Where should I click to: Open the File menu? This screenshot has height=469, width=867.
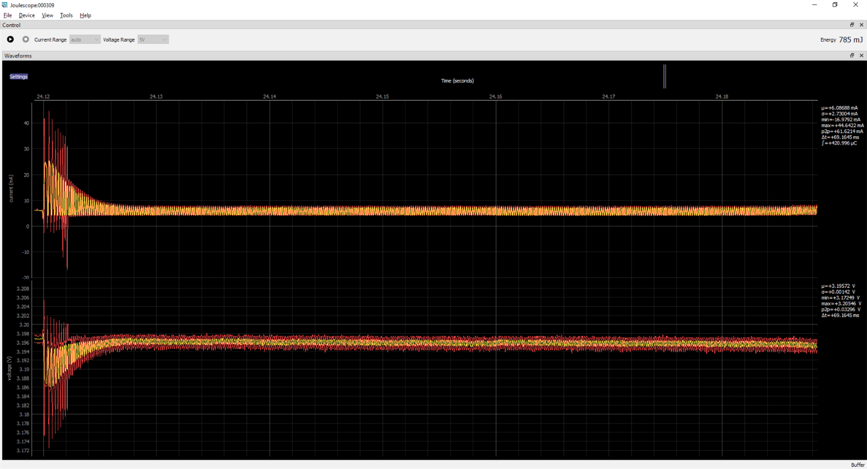[x=8, y=15]
